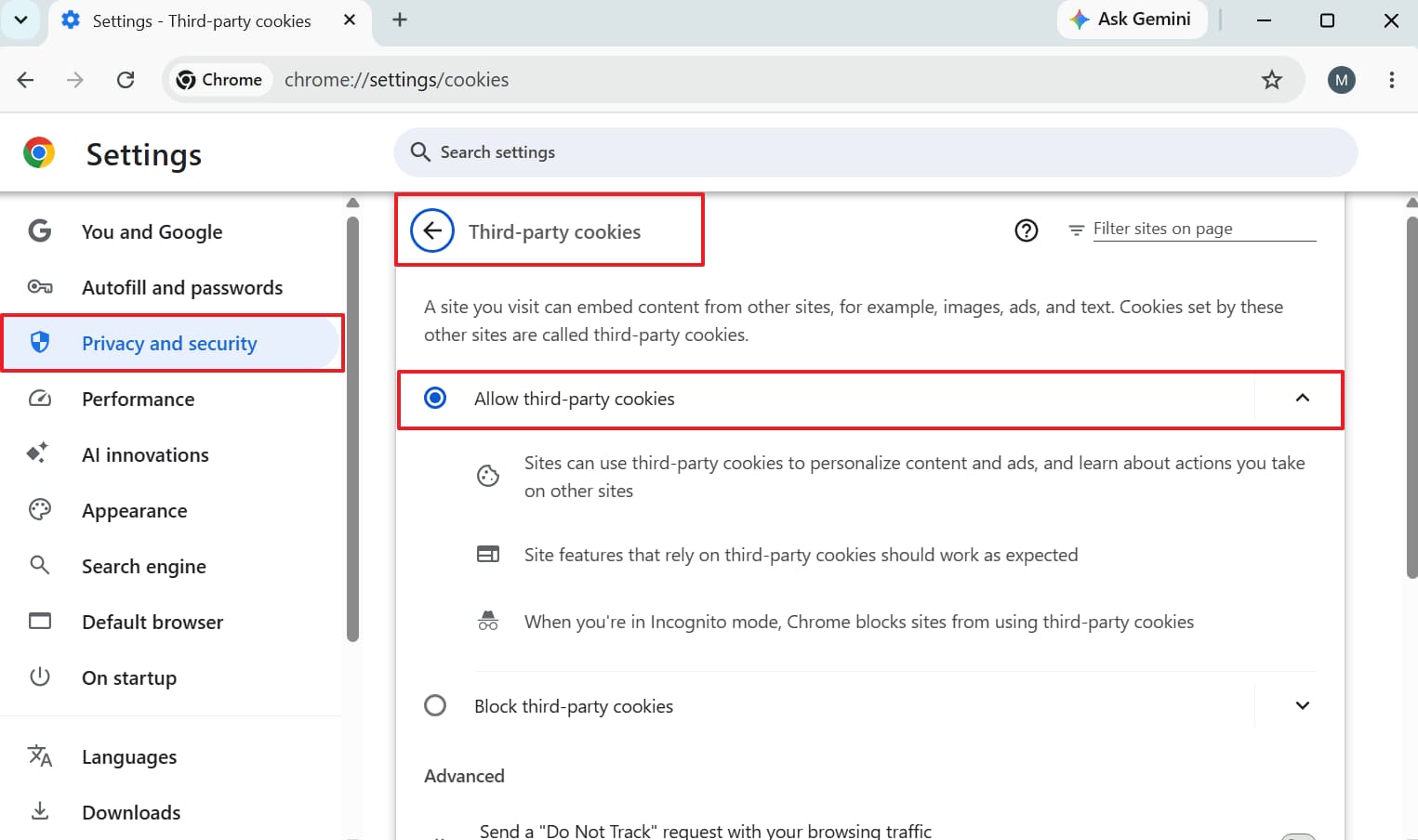Image resolution: width=1418 pixels, height=840 pixels.
Task: Click the address bar URL
Action: (397, 80)
